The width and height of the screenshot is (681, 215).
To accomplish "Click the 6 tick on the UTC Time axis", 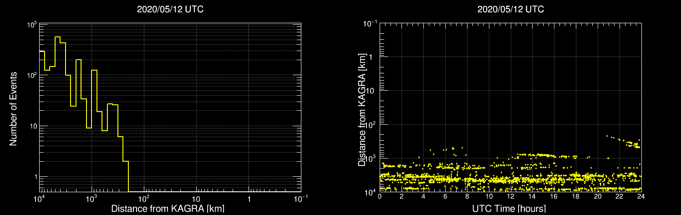I will [x=445, y=197].
